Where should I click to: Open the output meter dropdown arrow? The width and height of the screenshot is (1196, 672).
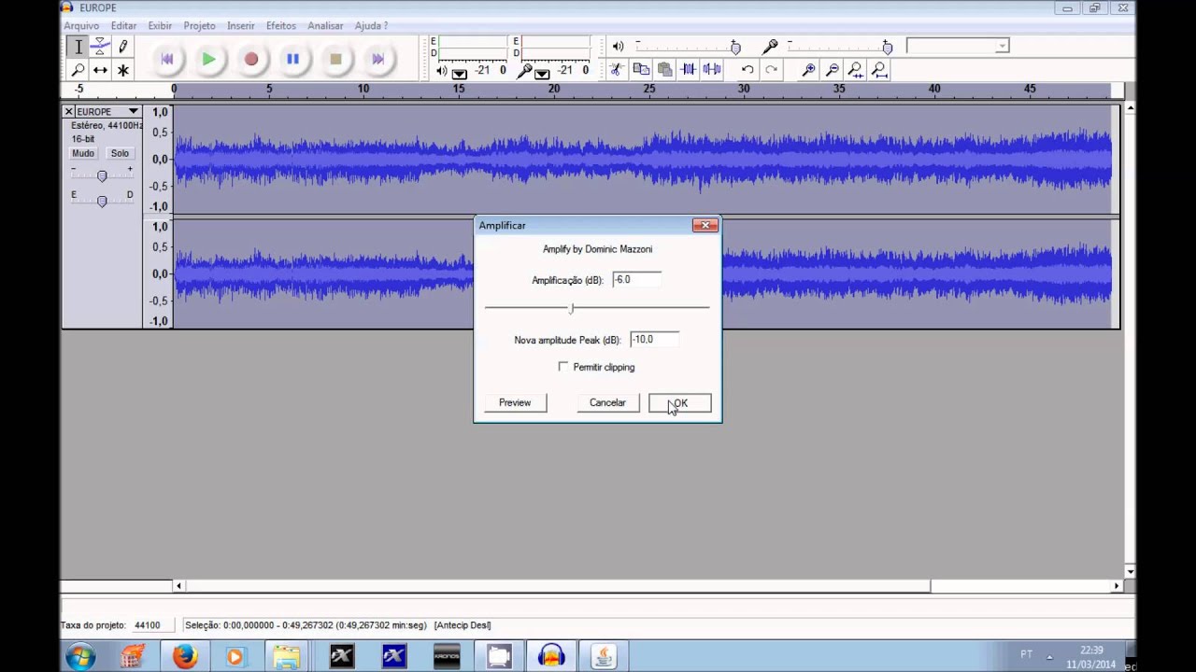460,73
